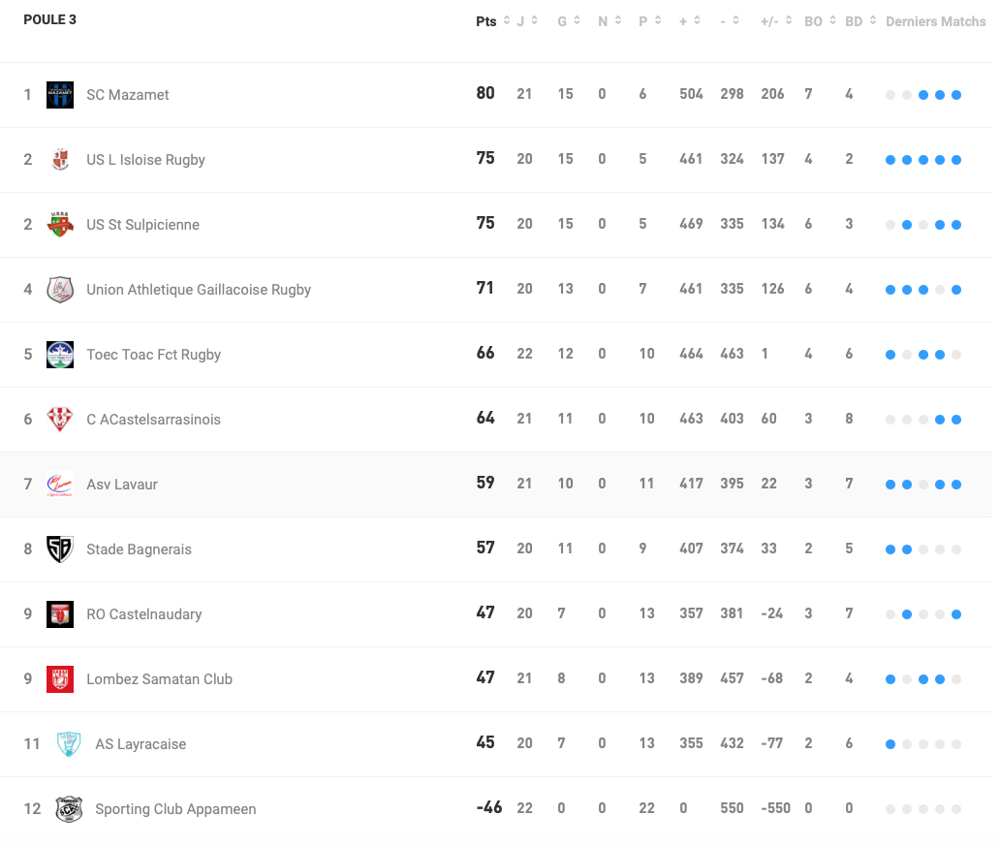Click the US L Isloise Rugby crest
Image resolution: width=1000 pixels, height=847 pixels.
pyautogui.click(x=60, y=160)
